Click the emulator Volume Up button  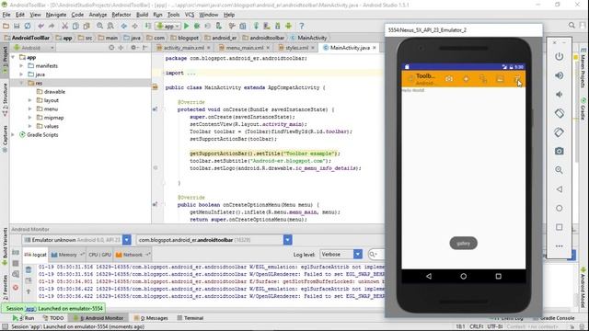[559, 75]
